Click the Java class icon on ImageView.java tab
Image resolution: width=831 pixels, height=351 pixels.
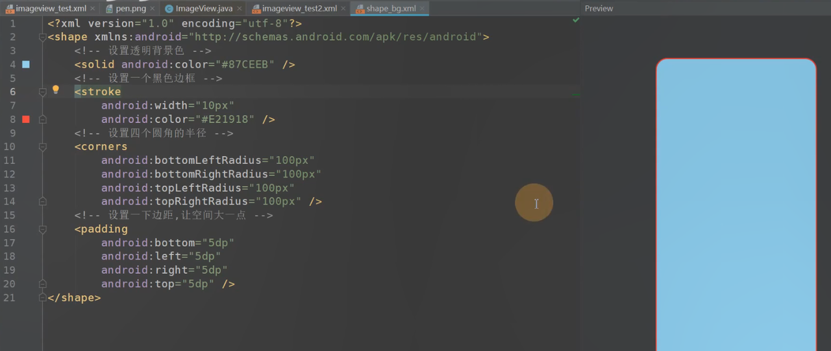coord(169,8)
